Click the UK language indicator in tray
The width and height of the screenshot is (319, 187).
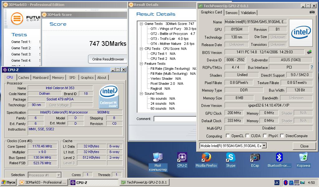(277, 183)
